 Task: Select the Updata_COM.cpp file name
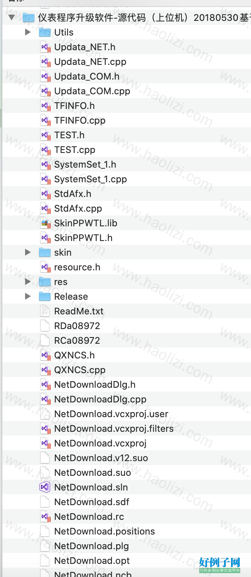(x=92, y=91)
